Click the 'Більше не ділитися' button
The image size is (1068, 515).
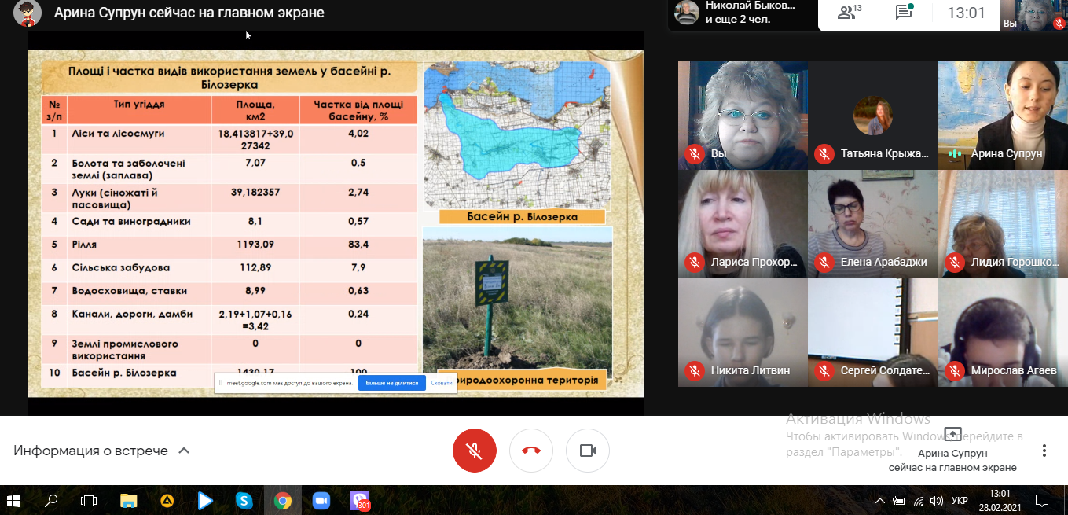click(x=391, y=383)
